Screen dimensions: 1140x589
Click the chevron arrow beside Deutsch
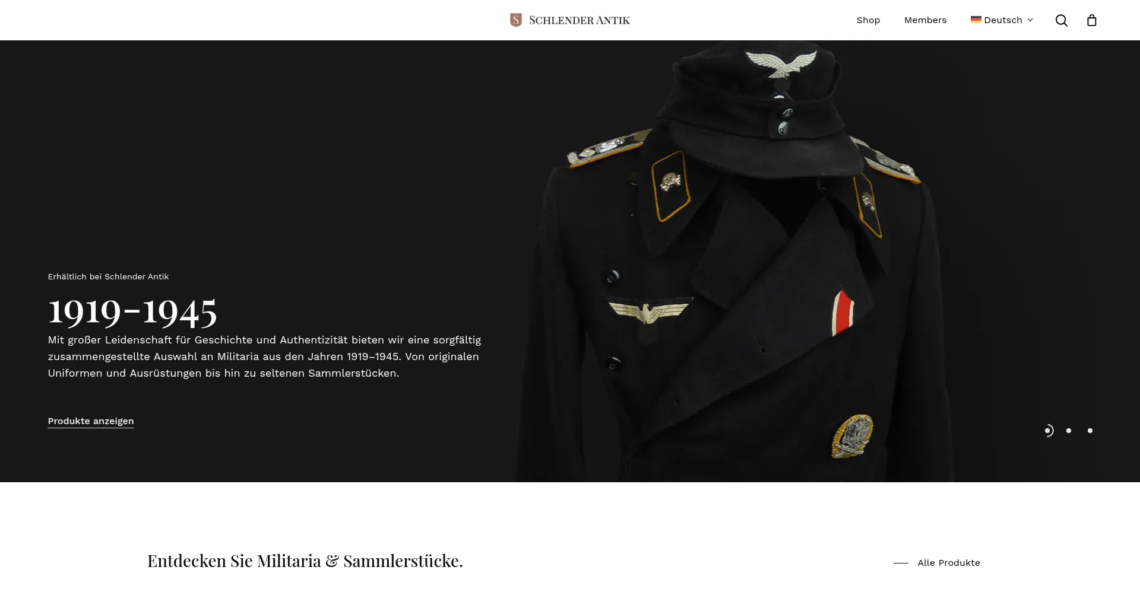[x=1030, y=20]
